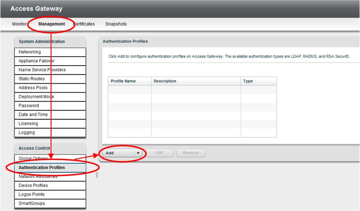Expand the Add dropdown arrow
Screen dimensions: 360x211
coord(138,153)
